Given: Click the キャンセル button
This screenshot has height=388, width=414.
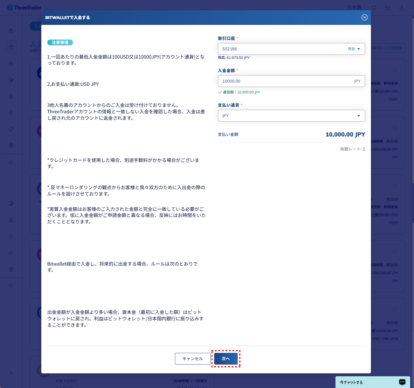Looking at the screenshot, I should pyautogui.click(x=192, y=359).
